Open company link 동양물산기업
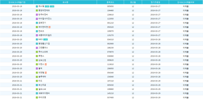 coord(44,44)
